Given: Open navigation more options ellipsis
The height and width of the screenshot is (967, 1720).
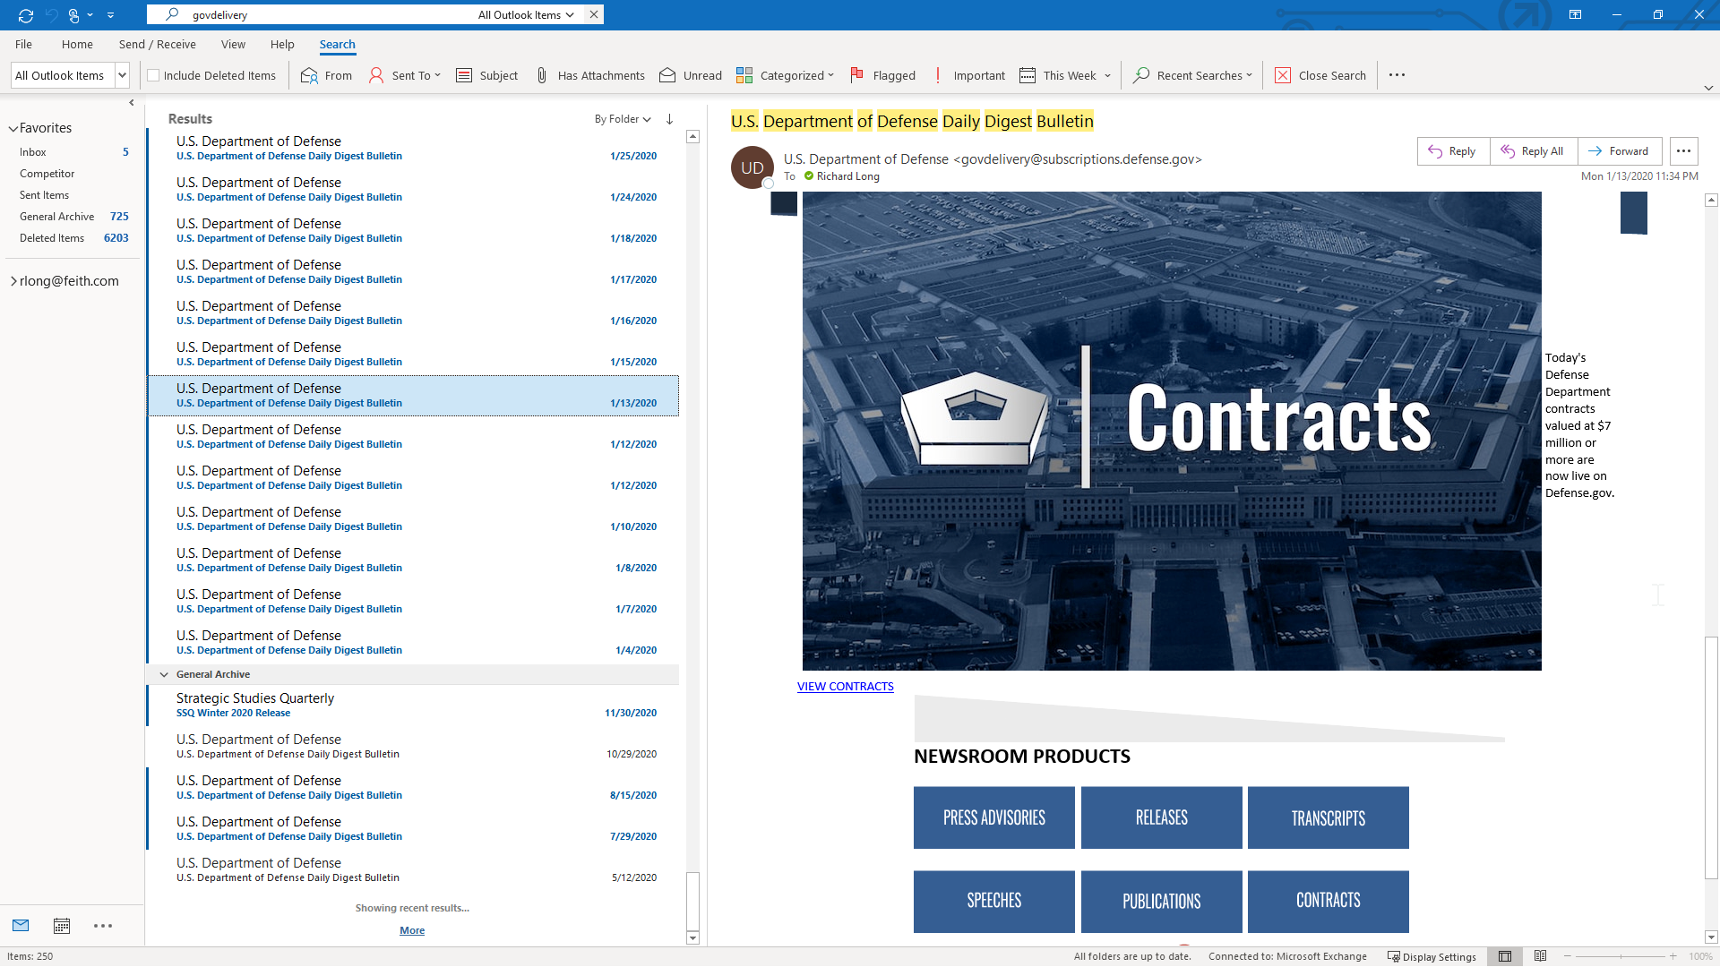Looking at the screenshot, I should [103, 926].
